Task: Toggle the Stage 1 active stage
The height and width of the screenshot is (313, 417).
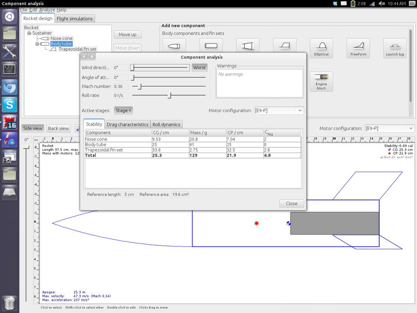Action: point(123,110)
